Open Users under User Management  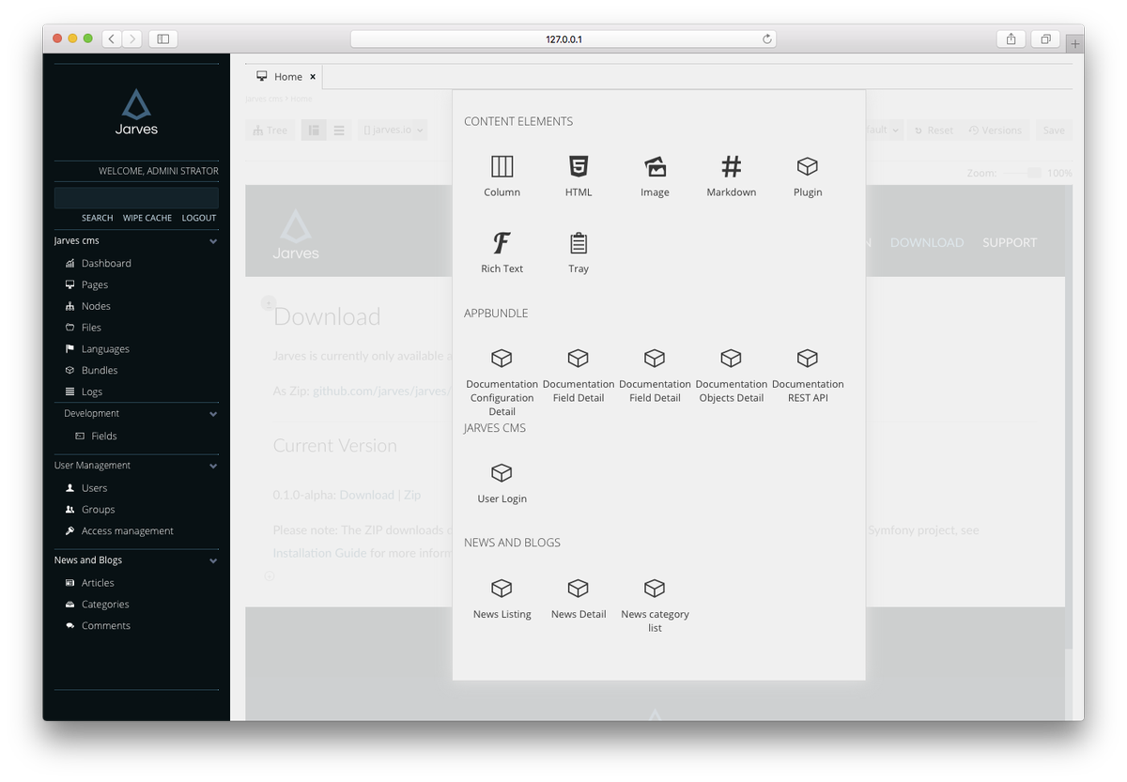[x=94, y=488]
